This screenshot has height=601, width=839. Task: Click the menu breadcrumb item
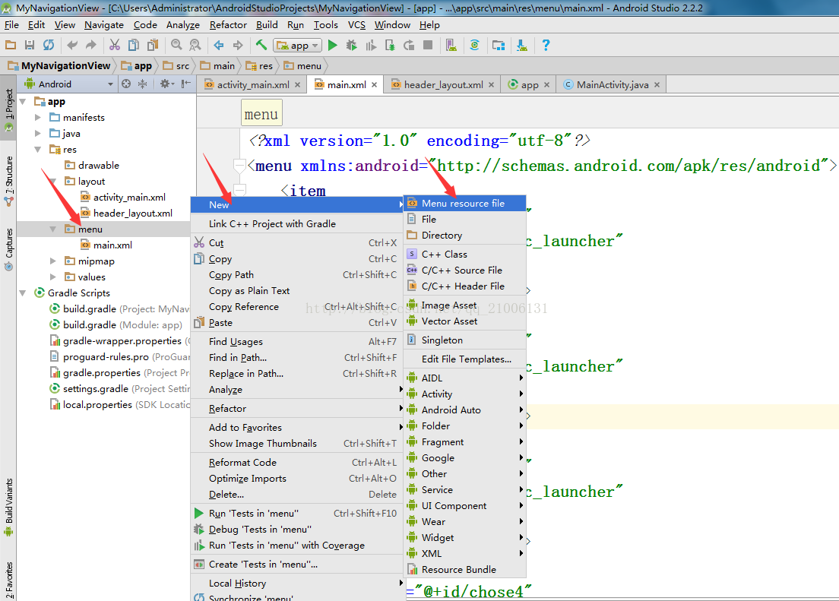[x=303, y=66]
